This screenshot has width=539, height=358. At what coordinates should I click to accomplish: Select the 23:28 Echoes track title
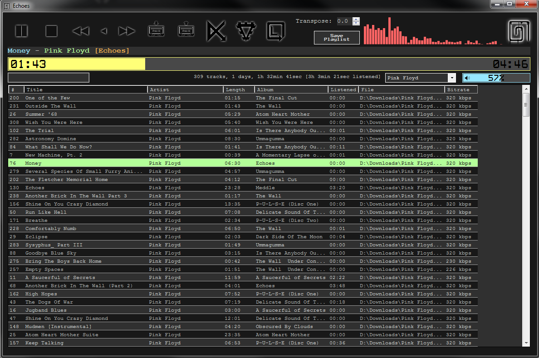tap(35, 188)
